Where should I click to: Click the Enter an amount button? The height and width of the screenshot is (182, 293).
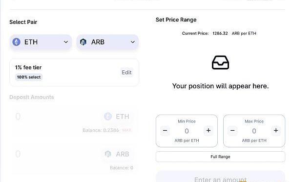[x=220, y=177]
